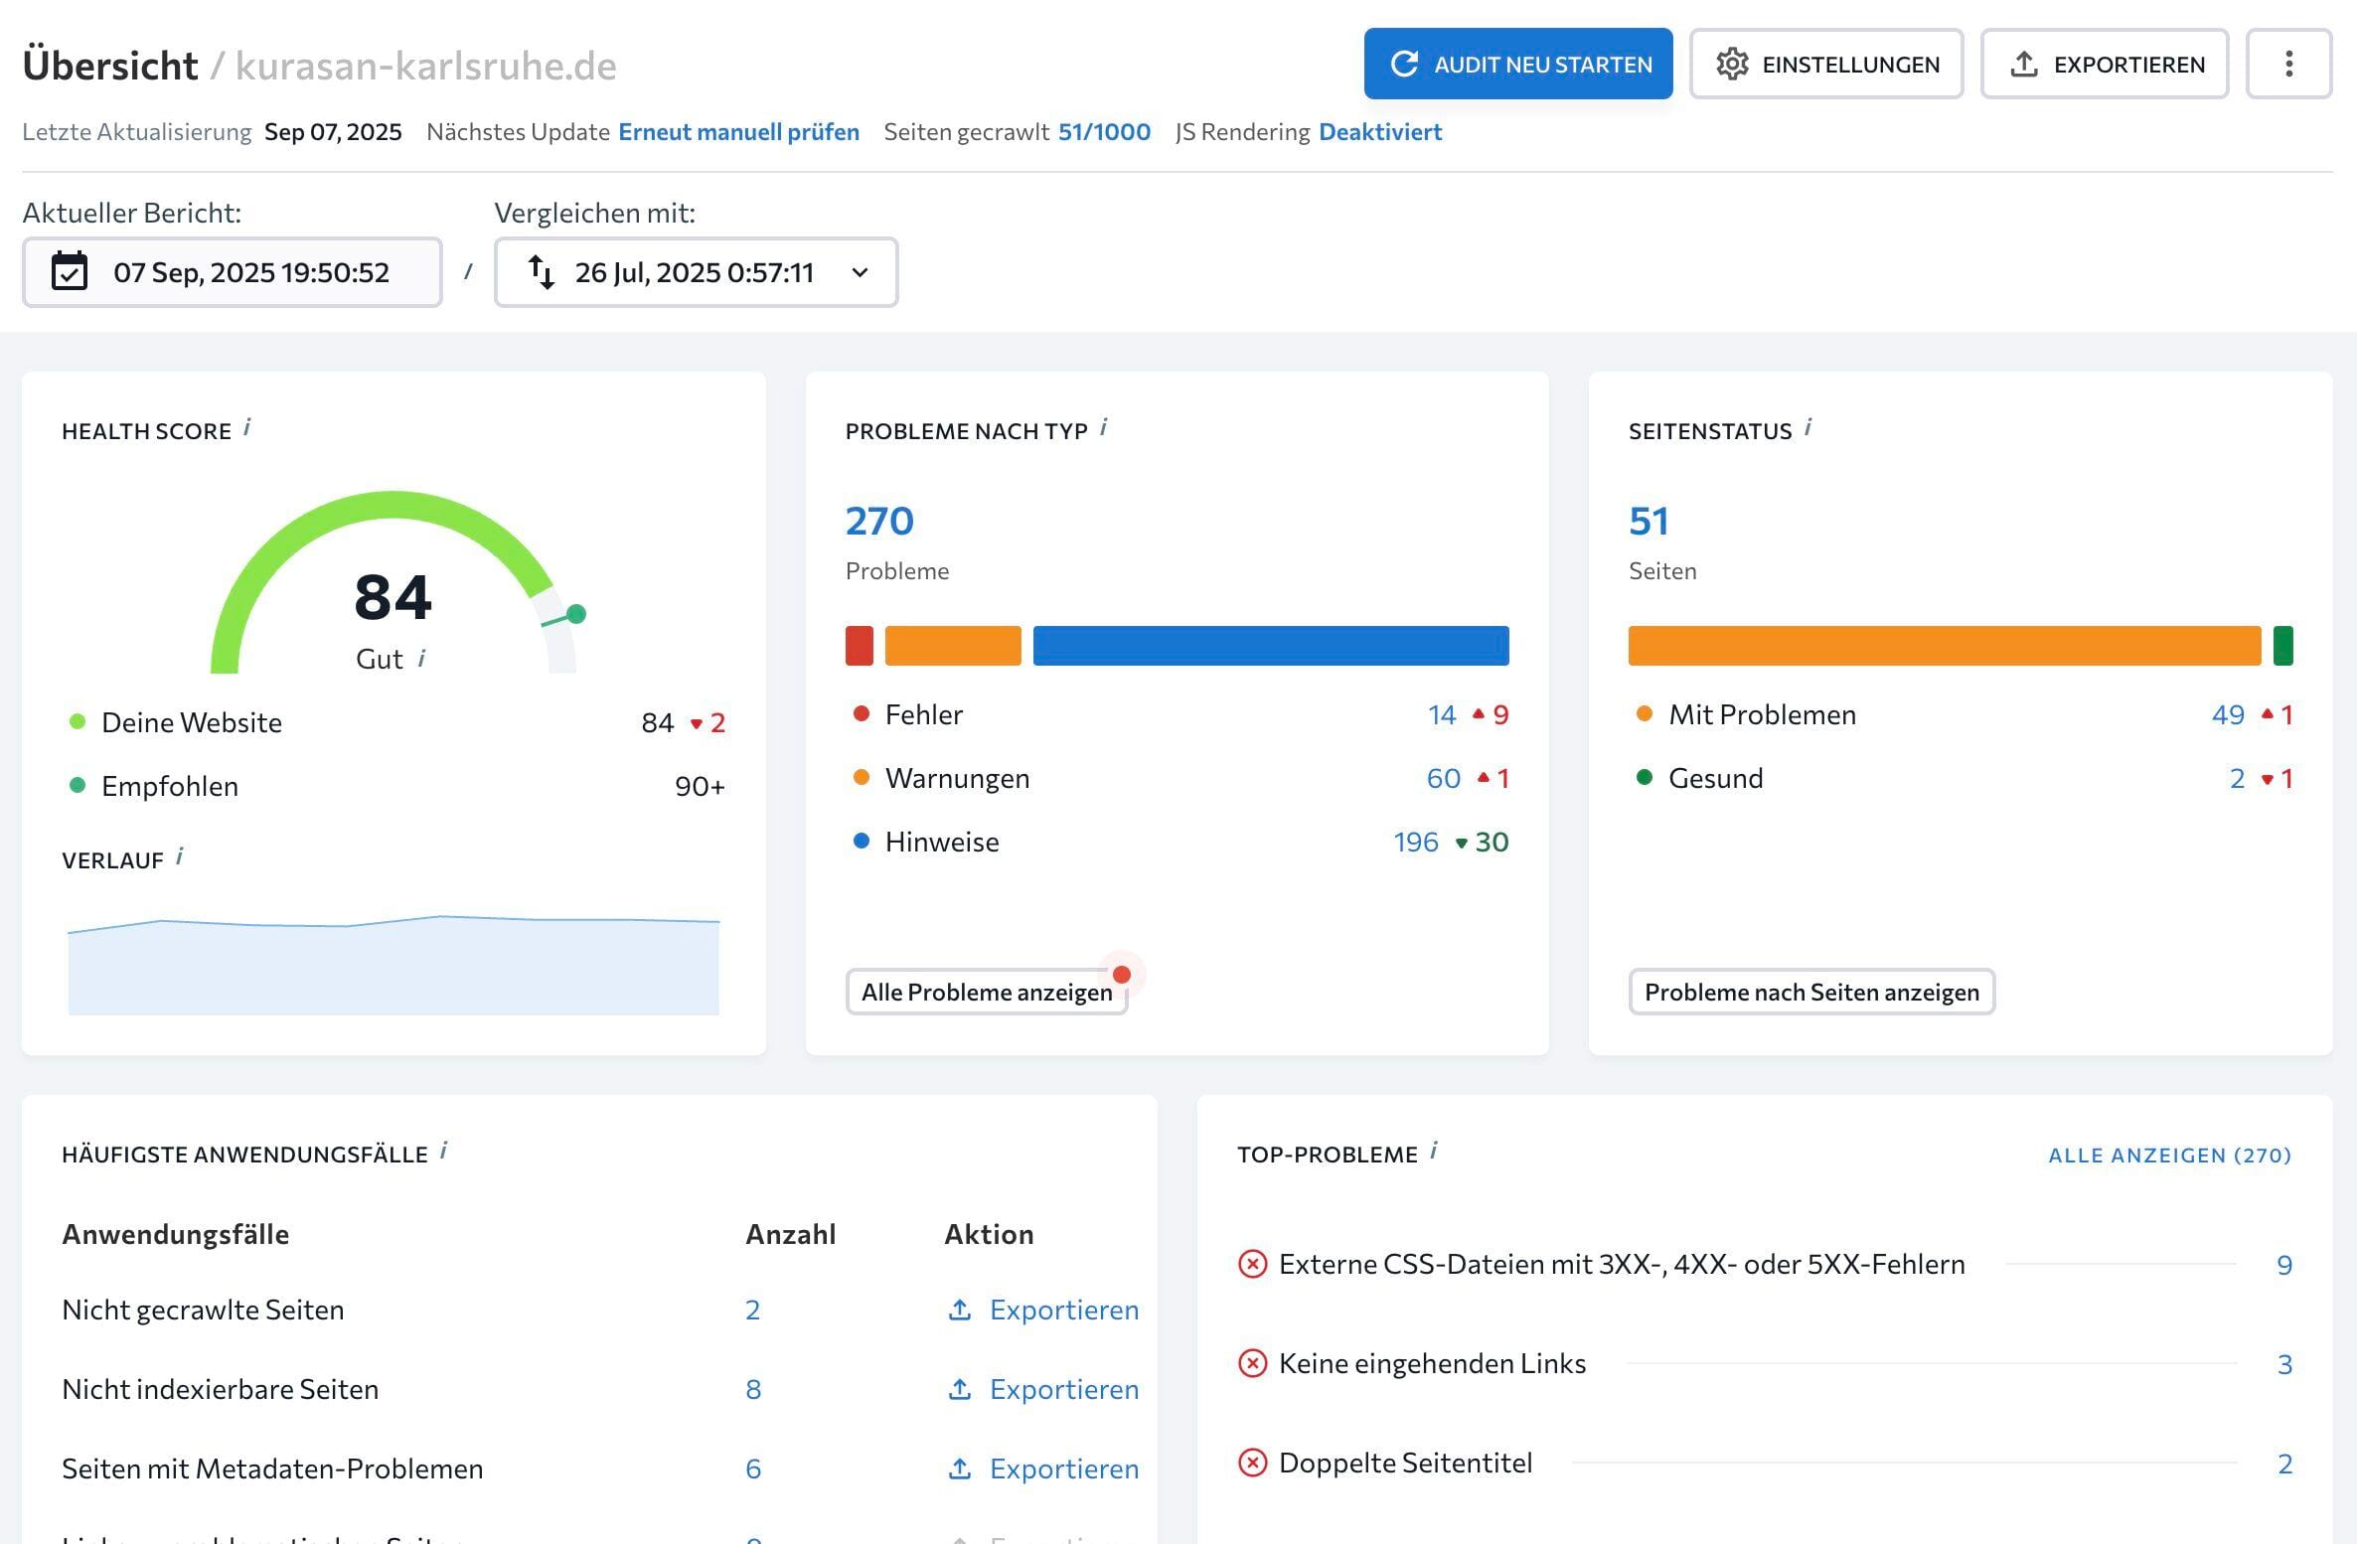
Task: Click the orange Warnungen segment of the problems bar
Action: tap(952, 645)
